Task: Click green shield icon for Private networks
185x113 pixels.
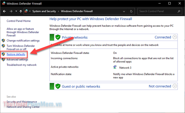Action: coord(58,37)
